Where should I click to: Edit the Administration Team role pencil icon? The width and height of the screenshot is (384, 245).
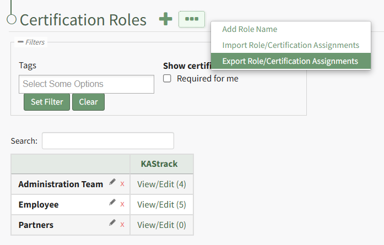(x=112, y=182)
